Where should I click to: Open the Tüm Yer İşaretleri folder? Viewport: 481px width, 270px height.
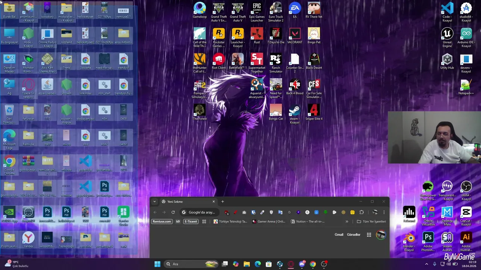pyautogui.click(x=371, y=221)
